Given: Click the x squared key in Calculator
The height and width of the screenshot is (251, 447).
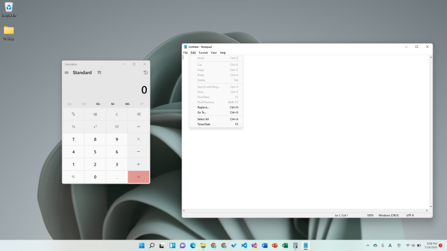Looking at the screenshot, I should pyautogui.click(x=95, y=126).
